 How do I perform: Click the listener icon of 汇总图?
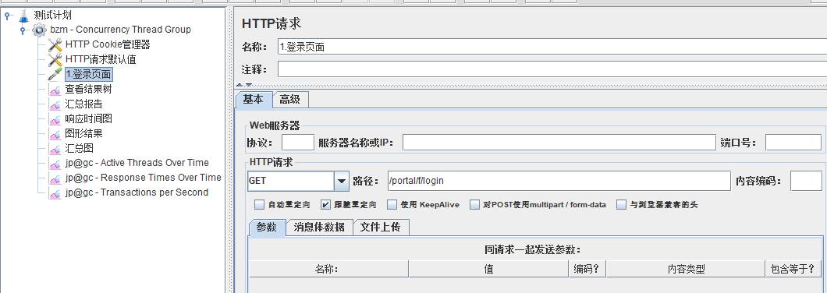coord(55,149)
